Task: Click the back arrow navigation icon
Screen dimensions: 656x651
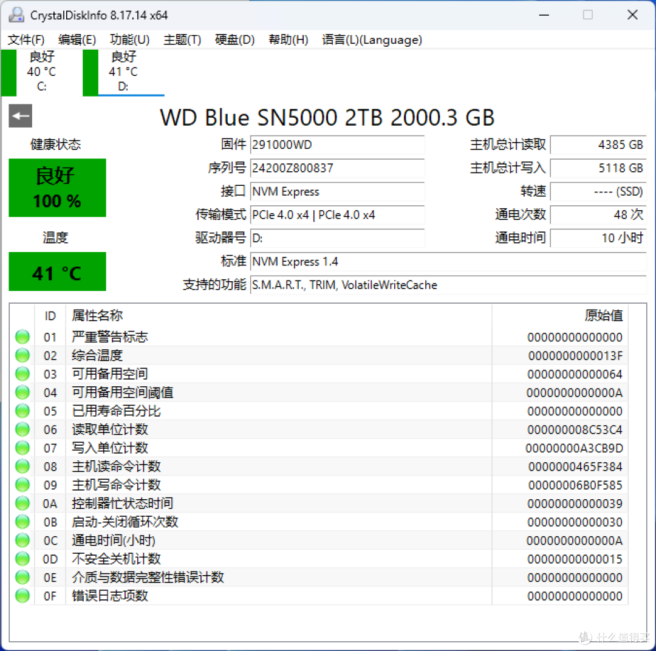Action: coord(20,115)
